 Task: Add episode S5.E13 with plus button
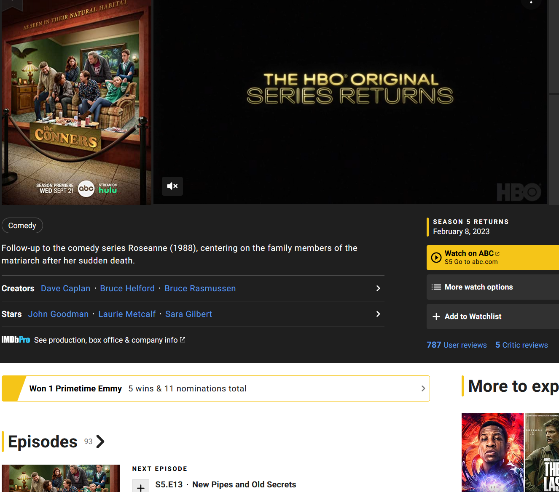tap(141, 487)
